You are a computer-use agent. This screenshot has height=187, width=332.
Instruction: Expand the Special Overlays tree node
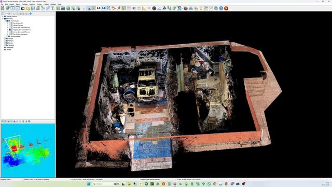tap(3, 17)
